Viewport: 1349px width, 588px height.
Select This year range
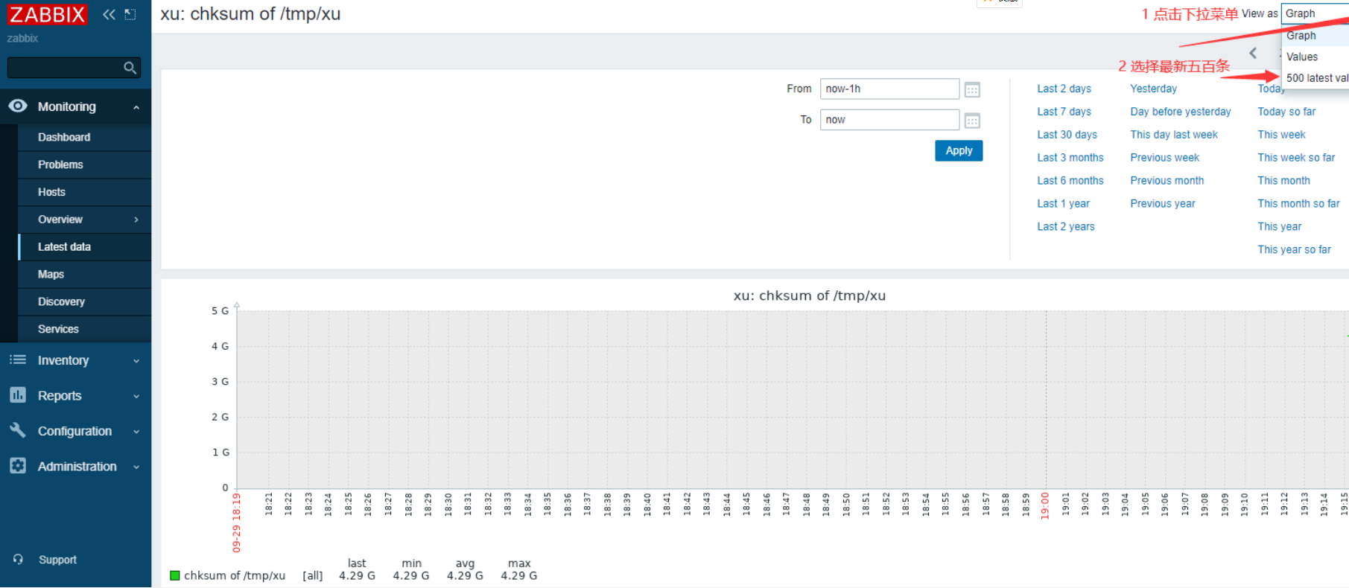point(1280,227)
